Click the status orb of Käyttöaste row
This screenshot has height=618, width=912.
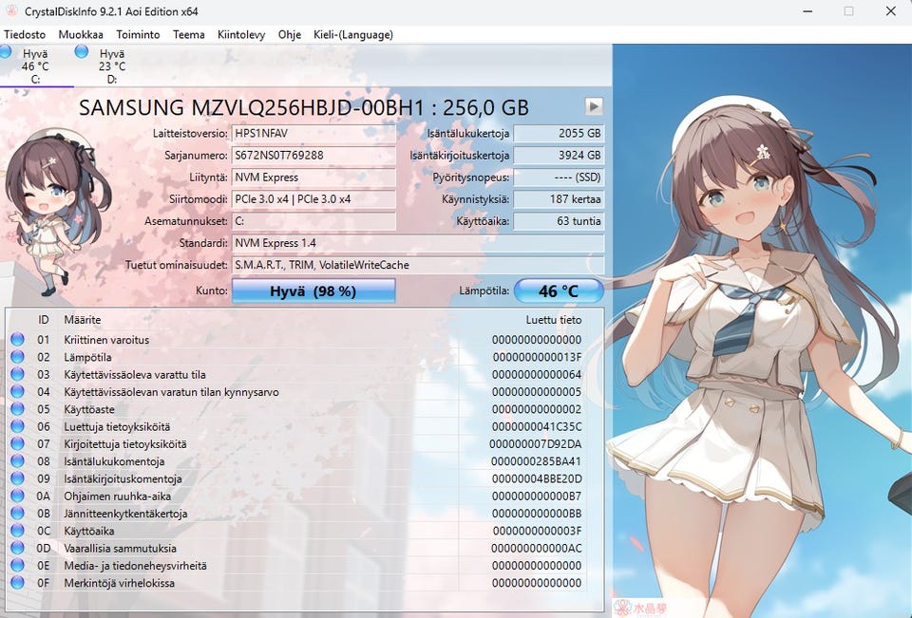click(17, 409)
